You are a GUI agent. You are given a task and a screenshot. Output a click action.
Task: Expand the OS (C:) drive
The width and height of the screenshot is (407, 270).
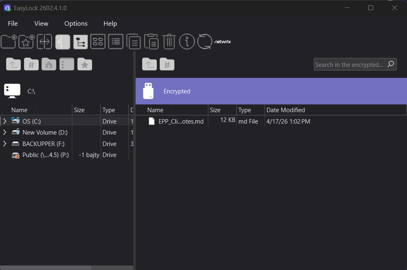(x=4, y=121)
